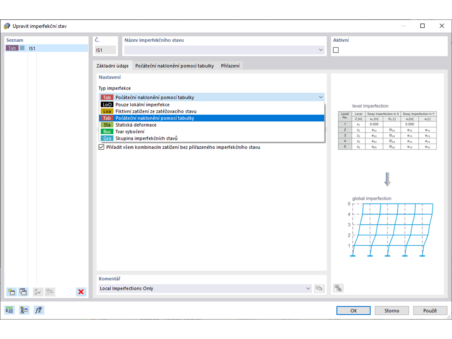The width and height of the screenshot is (452, 339).
Task: Open the Název imperfekčního stavu dropdown
Action: (320, 50)
